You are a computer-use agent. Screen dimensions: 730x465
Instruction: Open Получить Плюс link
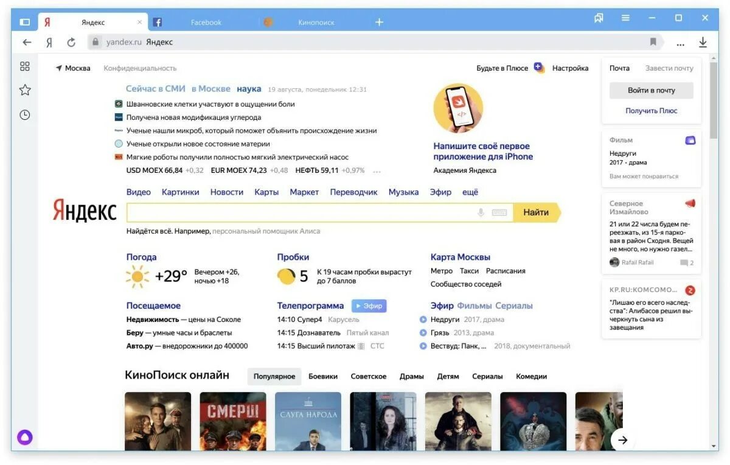click(652, 111)
